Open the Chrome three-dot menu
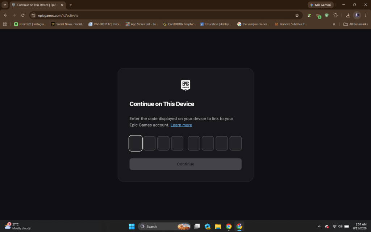Screen dimensions: 371x232 pos(366,15)
